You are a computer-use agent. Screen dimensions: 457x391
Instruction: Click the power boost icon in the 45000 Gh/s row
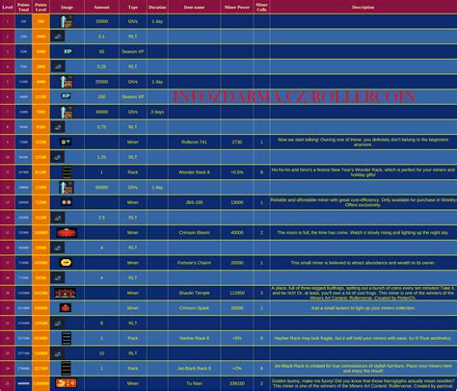67,112
